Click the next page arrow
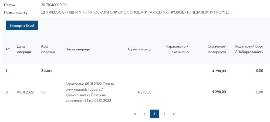270x122 pixels. [164, 114]
